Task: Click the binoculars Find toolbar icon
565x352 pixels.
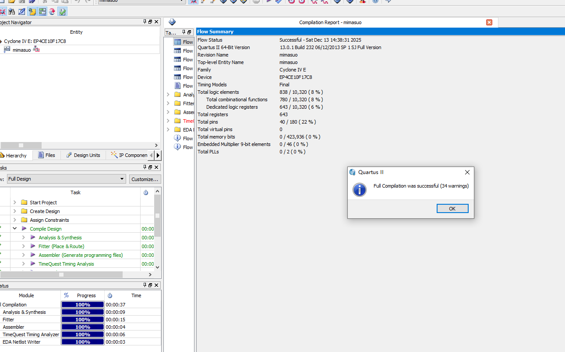Action: point(11,12)
